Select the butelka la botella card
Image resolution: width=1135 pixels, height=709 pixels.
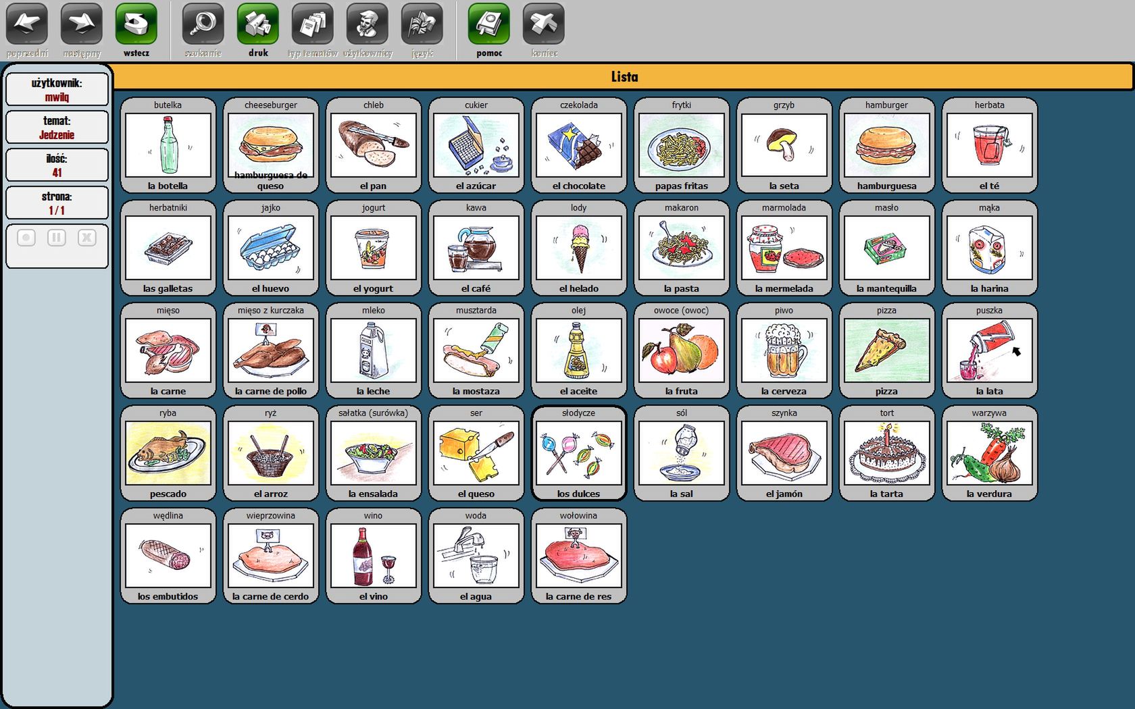168,145
